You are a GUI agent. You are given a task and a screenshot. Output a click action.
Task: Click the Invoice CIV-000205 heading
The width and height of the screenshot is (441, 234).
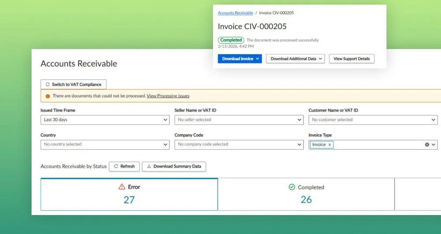(x=252, y=26)
